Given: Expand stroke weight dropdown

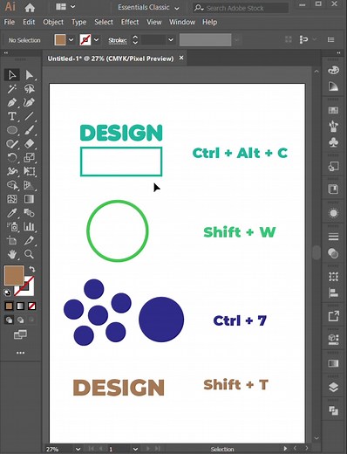Looking at the screenshot, I should coord(171,40).
